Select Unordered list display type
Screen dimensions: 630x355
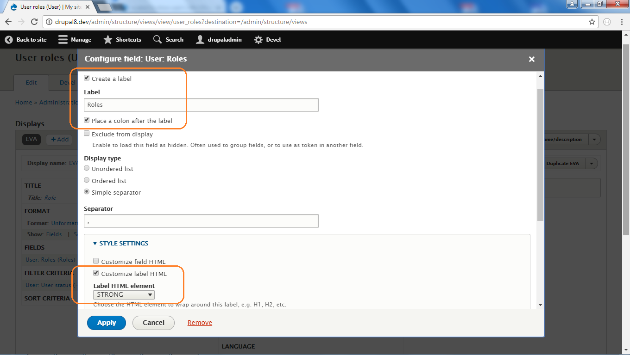(87, 168)
